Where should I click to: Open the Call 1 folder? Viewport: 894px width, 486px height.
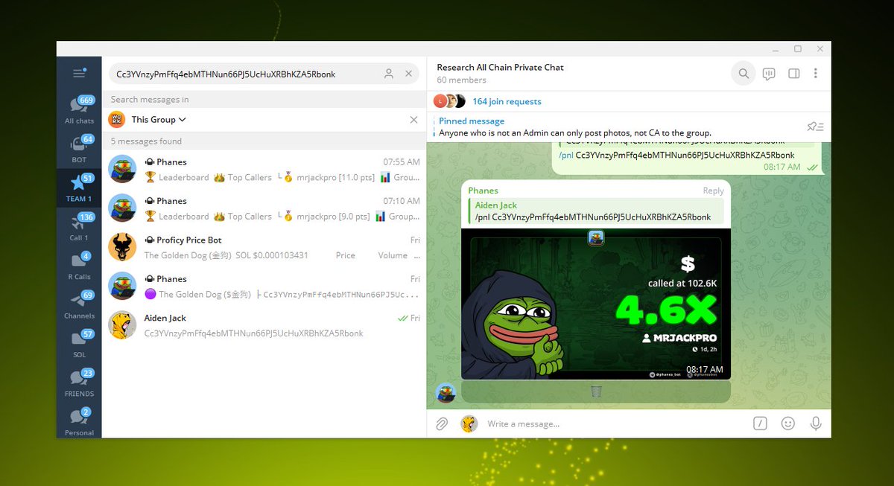pyautogui.click(x=79, y=227)
